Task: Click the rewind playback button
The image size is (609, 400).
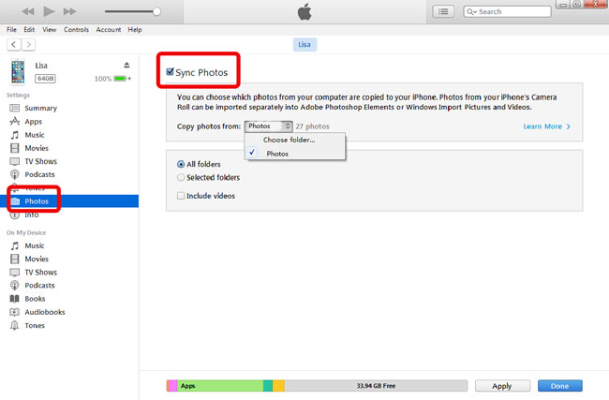Action: click(28, 11)
